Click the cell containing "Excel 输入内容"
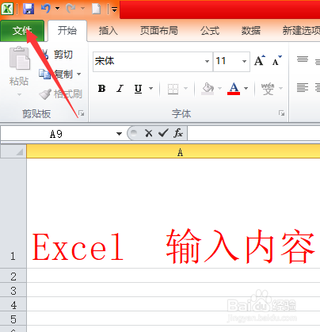 pos(173,213)
